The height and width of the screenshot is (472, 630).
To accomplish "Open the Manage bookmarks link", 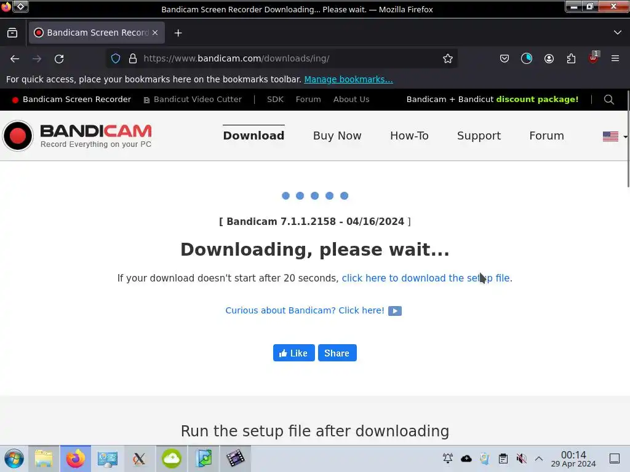I will pyautogui.click(x=348, y=79).
